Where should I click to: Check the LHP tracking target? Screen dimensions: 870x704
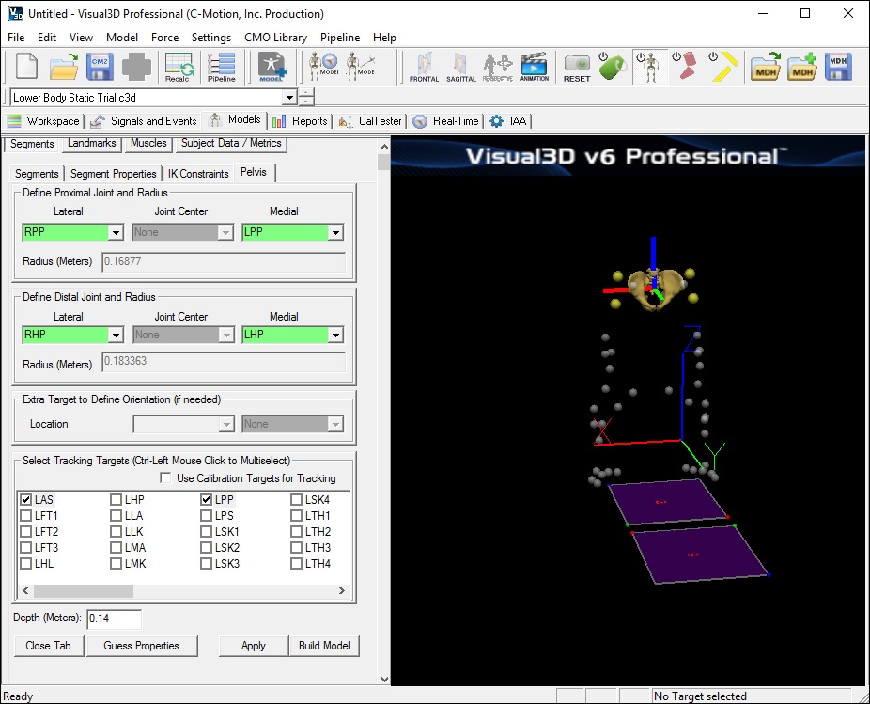click(x=117, y=500)
